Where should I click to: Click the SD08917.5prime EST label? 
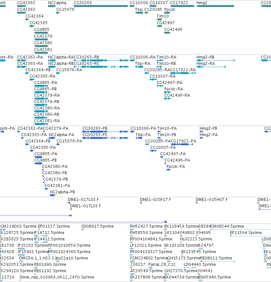point(97,226)
